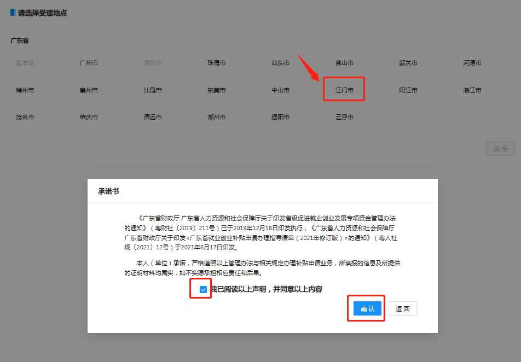Select 中山市 in the list

point(280,90)
